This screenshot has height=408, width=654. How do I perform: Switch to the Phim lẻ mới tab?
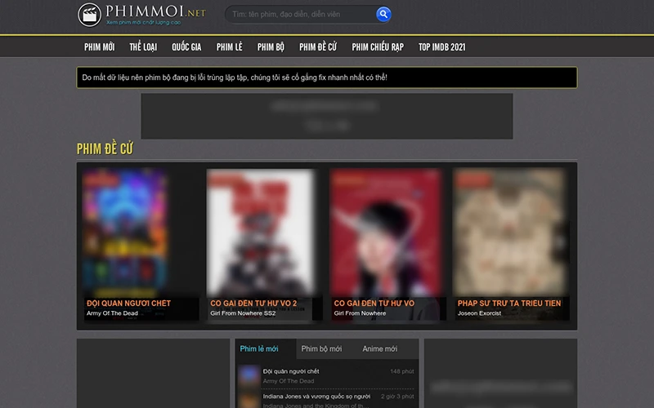pos(259,349)
